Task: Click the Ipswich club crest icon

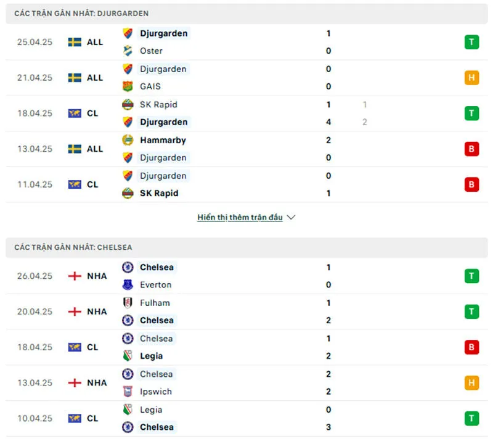Action: [128, 392]
